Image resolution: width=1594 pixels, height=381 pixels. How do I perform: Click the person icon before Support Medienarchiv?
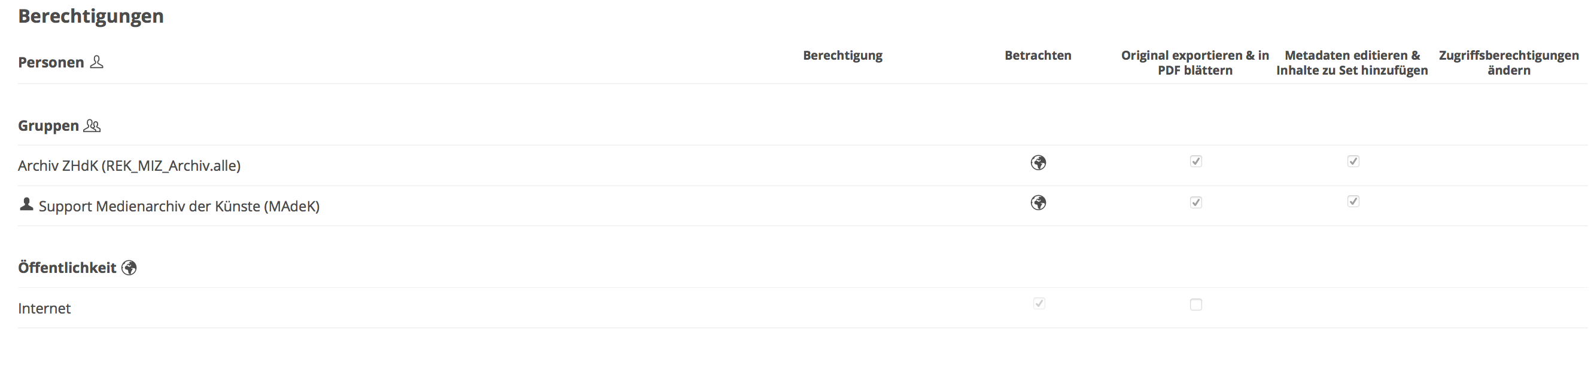[26, 204]
